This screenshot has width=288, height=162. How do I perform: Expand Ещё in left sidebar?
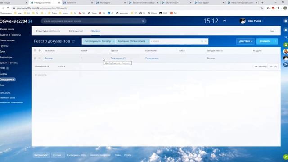pyautogui.click(x=3, y=85)
